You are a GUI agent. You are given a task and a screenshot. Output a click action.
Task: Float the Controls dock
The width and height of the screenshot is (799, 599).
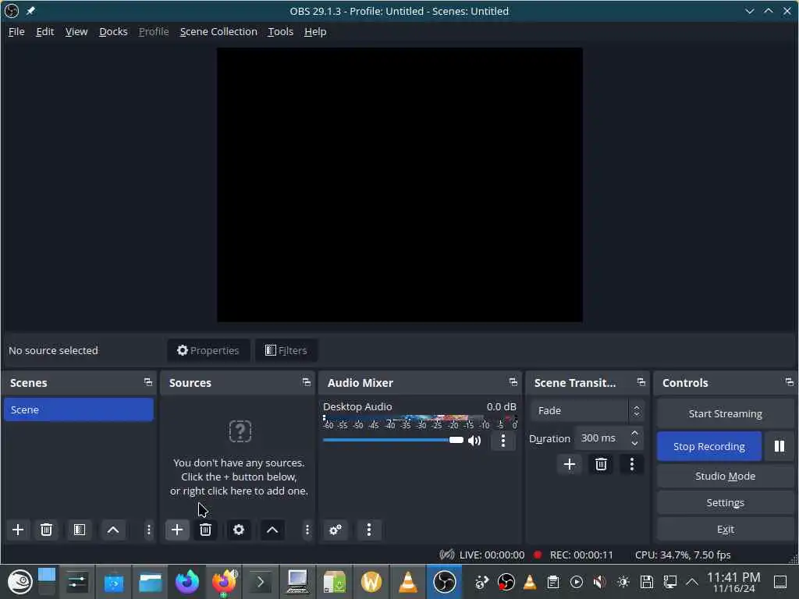(790, 382)
